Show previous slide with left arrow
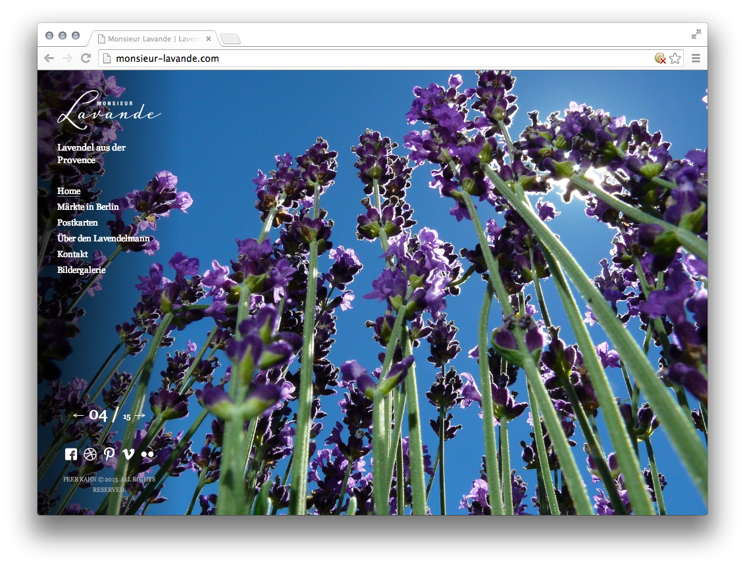This screenshot has width=745, height=567. (78, 416)
